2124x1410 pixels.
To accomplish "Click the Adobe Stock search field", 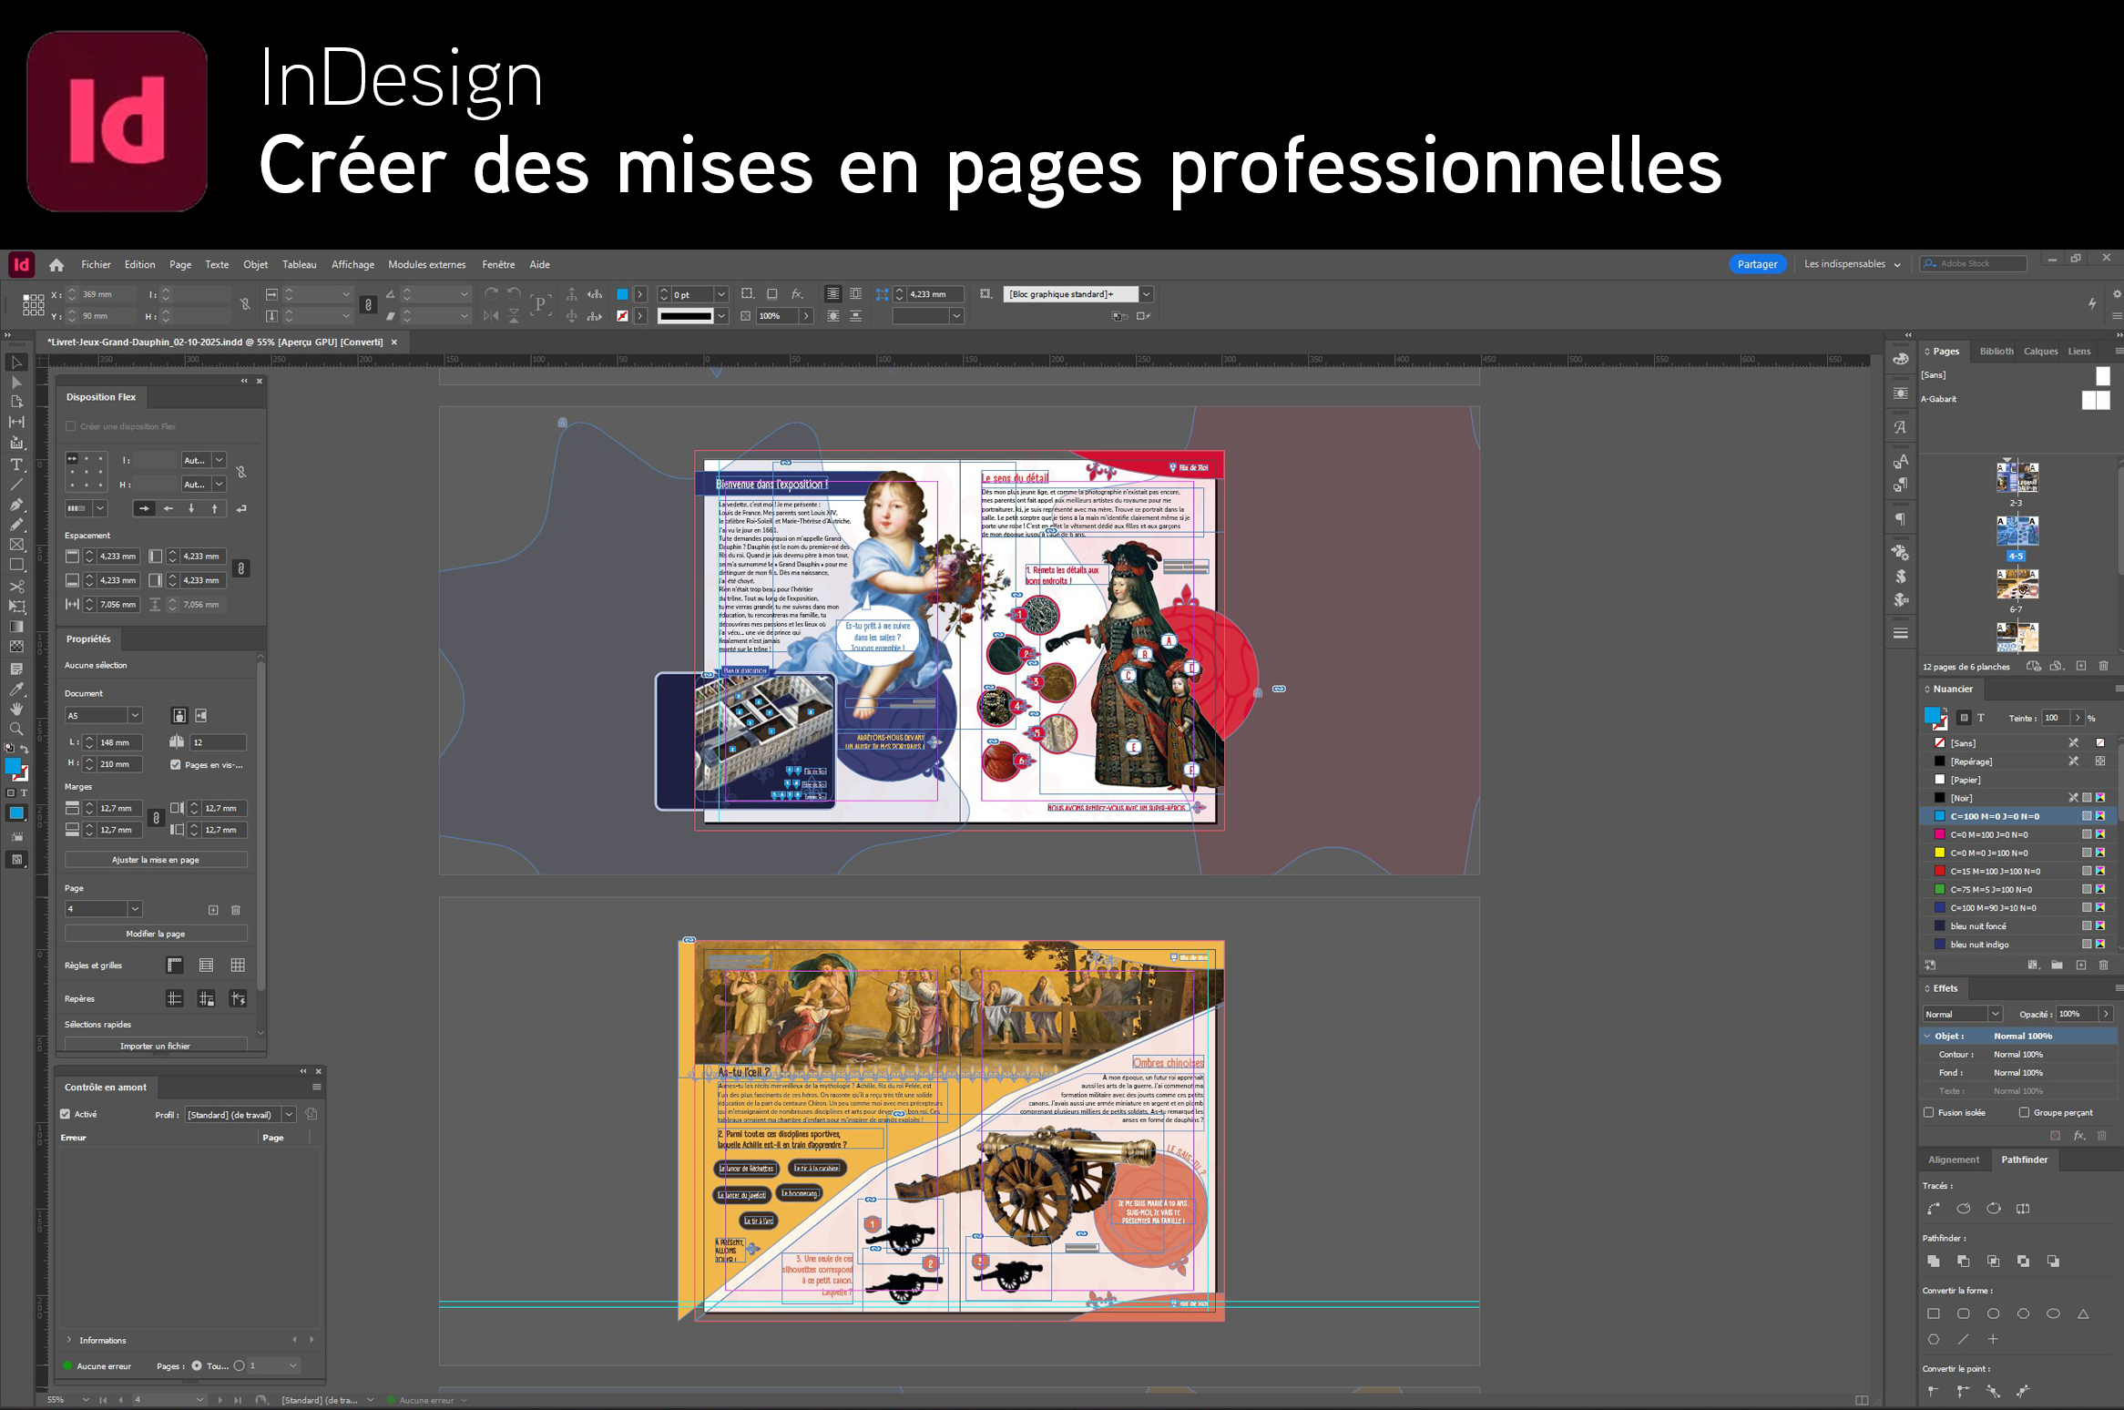I will coord(1974,264).
